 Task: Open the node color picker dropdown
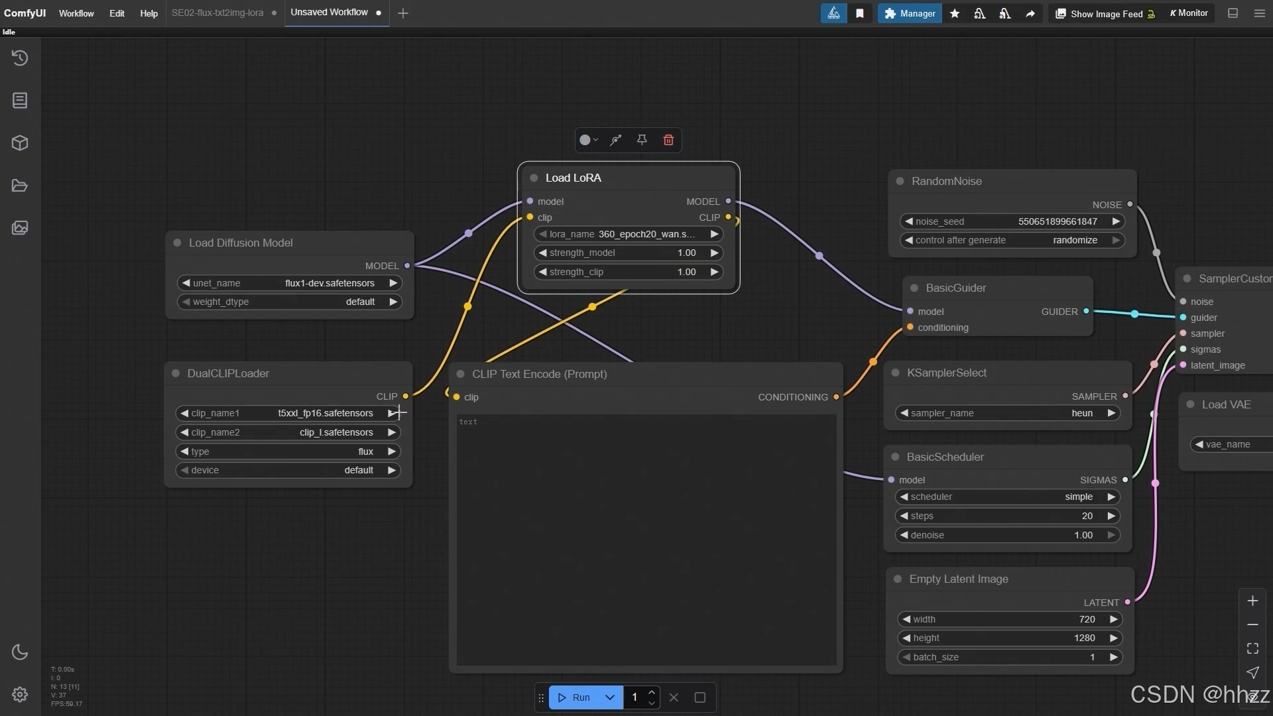[x=588, y=140]
